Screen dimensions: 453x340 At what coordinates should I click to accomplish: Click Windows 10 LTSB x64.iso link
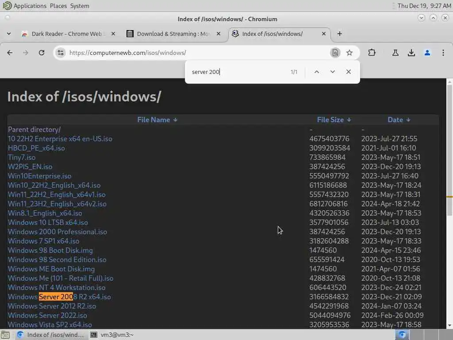click(x=48, y=222)
